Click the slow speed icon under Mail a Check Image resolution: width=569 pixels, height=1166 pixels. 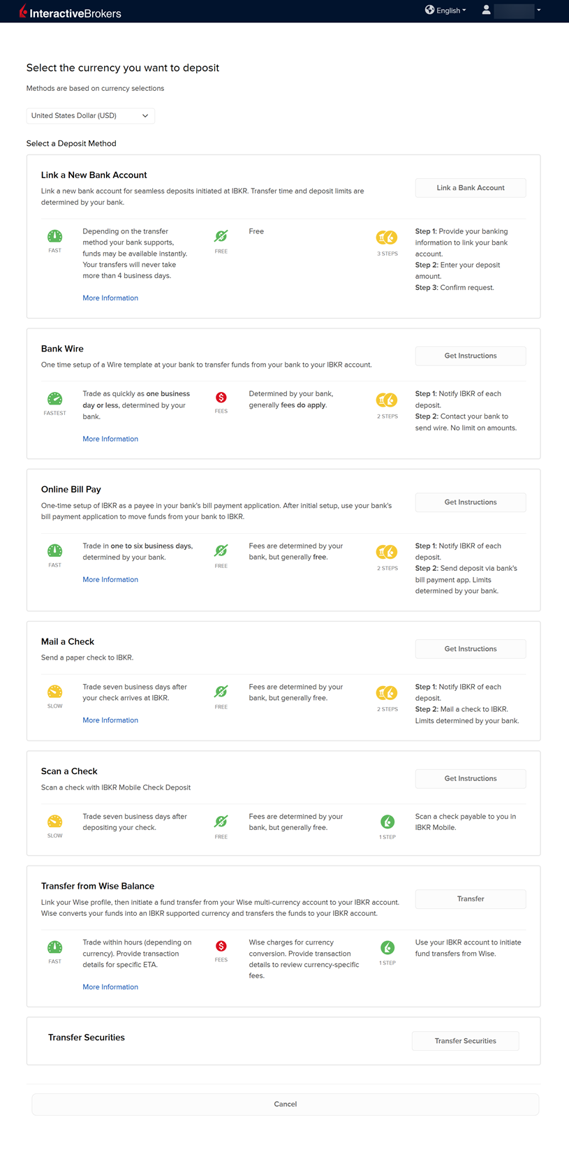click(x=54, y=692)
